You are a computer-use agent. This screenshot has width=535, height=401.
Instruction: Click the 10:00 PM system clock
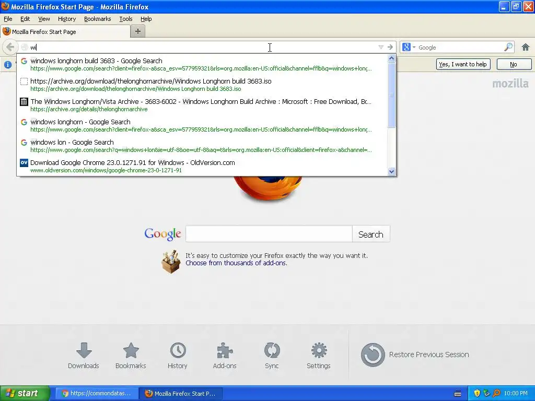pos(516,393)
